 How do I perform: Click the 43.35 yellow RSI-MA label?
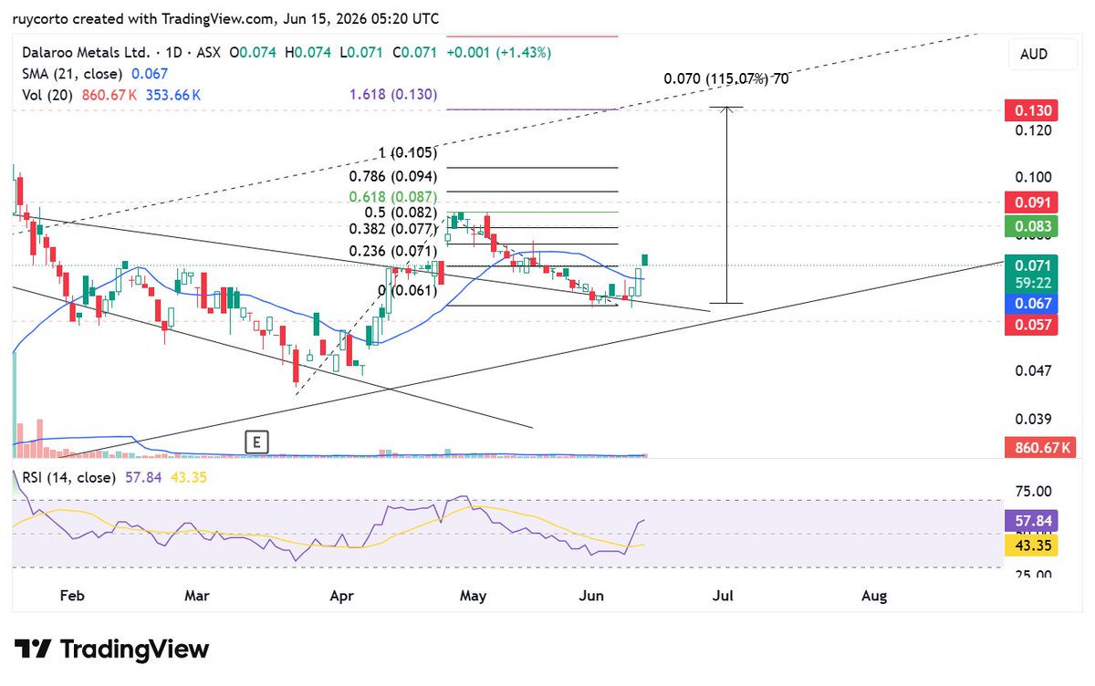(1030, 546)
